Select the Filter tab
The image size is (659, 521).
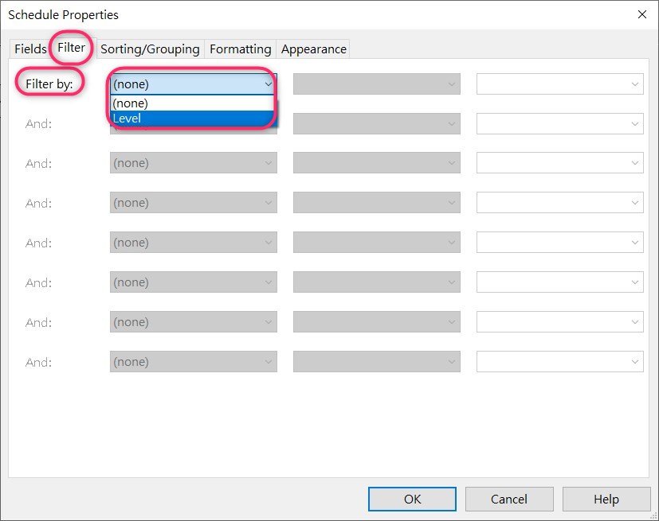[70, 49]
